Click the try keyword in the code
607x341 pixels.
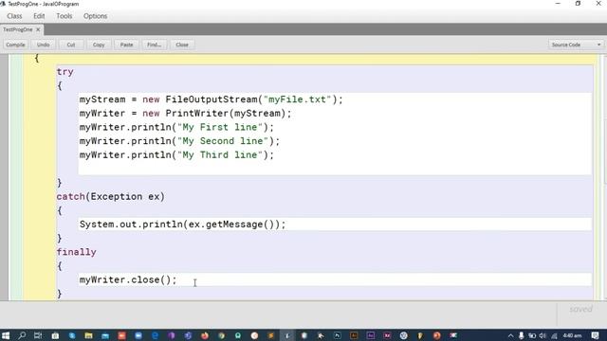click(64, 72)
